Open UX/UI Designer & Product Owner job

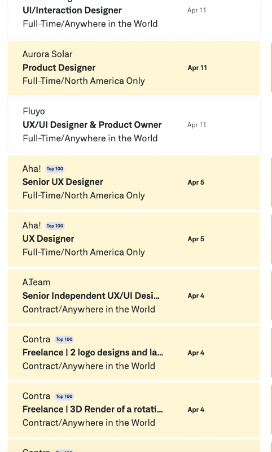point(92,125)
